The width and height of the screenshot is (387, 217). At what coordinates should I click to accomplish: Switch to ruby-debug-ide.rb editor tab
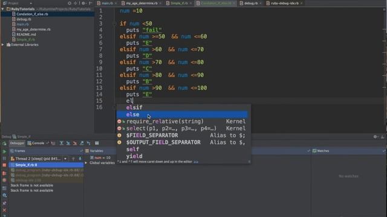tap(285, 3)
